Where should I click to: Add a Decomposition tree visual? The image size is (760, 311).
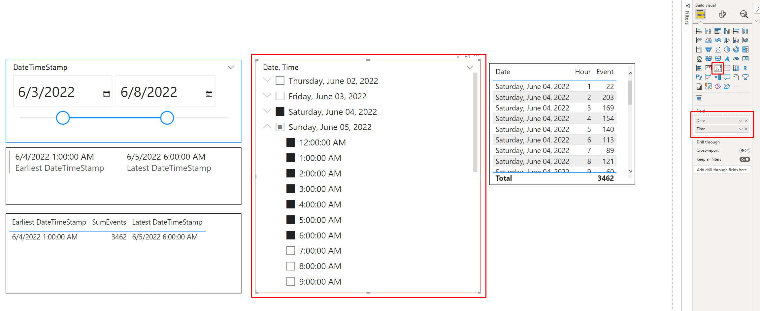coord(717,77)
